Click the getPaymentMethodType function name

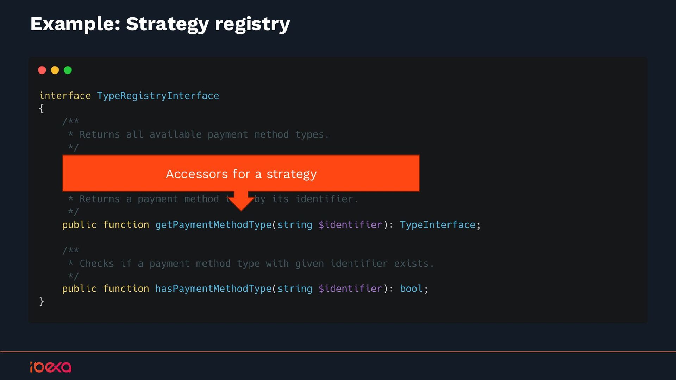coord(213,225)
